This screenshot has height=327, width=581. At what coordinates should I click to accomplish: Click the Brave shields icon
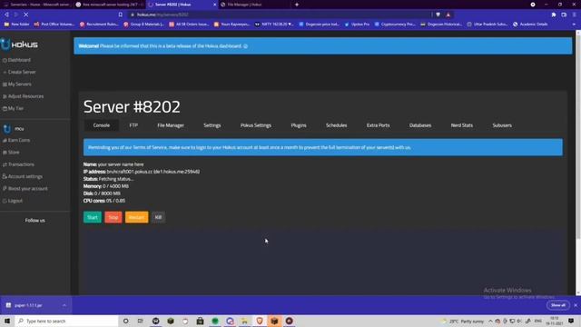[438, 15]
